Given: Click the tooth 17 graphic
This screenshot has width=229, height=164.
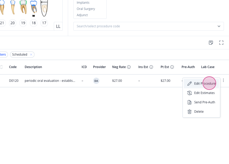Looking at the screenshot, I should (44, 8).
